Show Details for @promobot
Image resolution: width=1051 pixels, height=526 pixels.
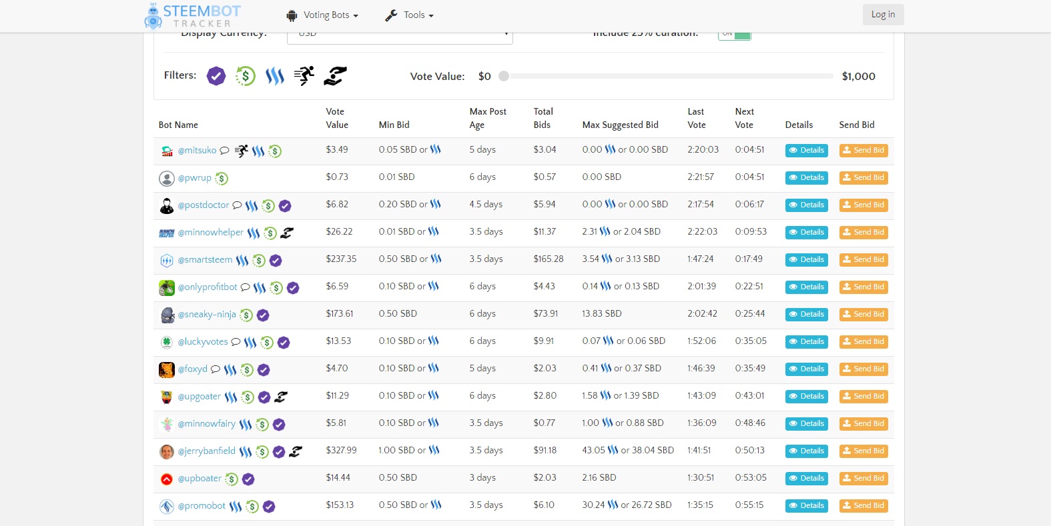[x=807, y=506]
